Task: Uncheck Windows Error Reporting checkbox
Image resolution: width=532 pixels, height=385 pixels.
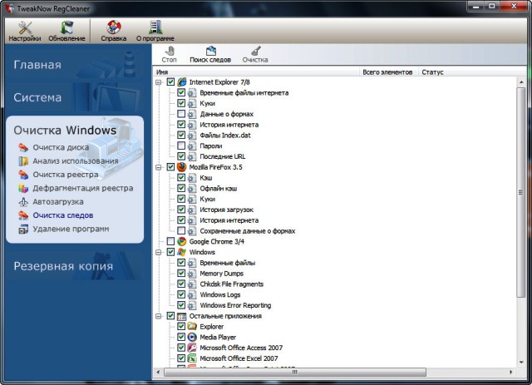Action: 181,305
